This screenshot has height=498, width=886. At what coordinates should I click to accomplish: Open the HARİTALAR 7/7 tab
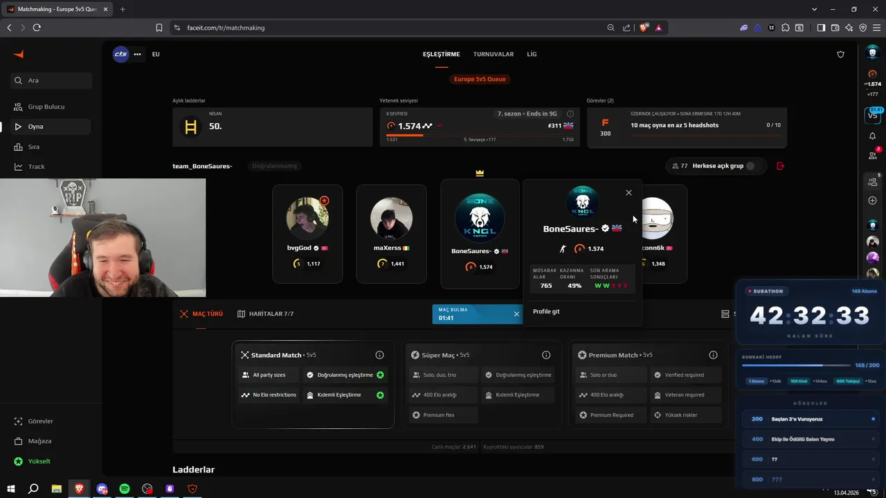click(x=265, y=314)
